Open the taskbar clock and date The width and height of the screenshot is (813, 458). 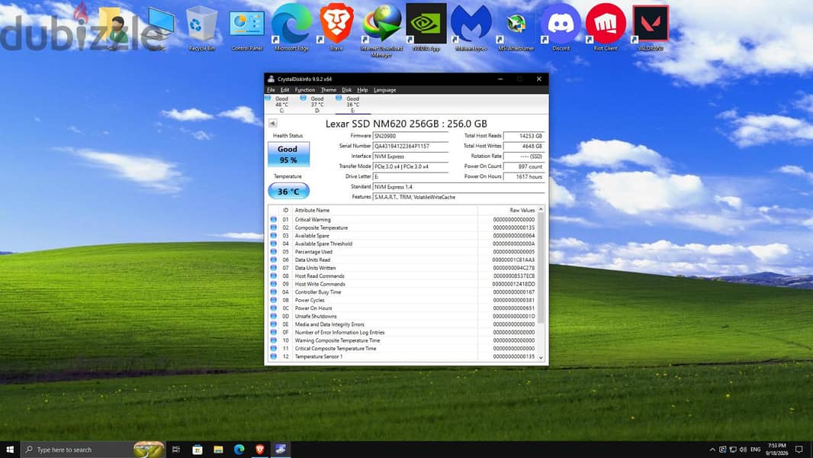[776, 449]
